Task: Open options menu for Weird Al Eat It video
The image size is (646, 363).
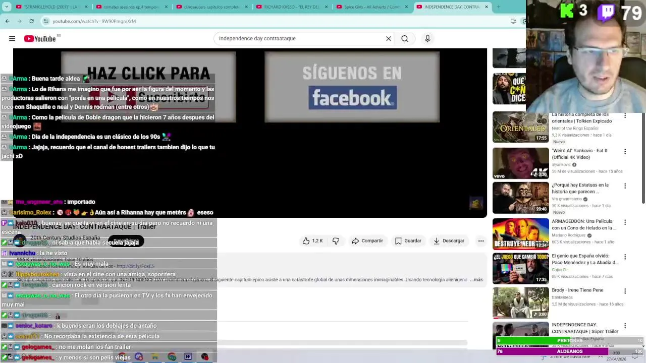Action: [x=625, y=151]
